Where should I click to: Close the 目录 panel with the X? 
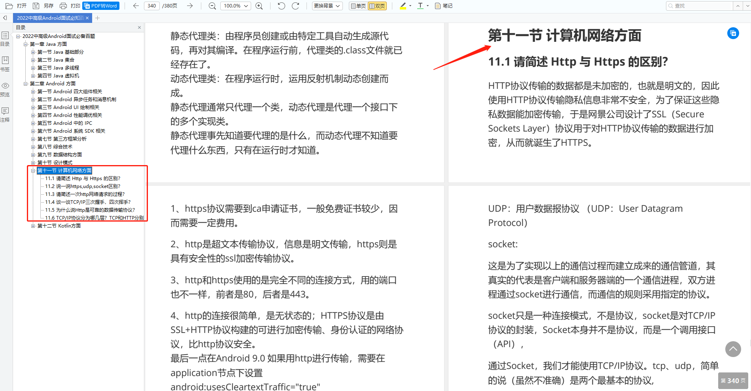(x=139, y=27)
